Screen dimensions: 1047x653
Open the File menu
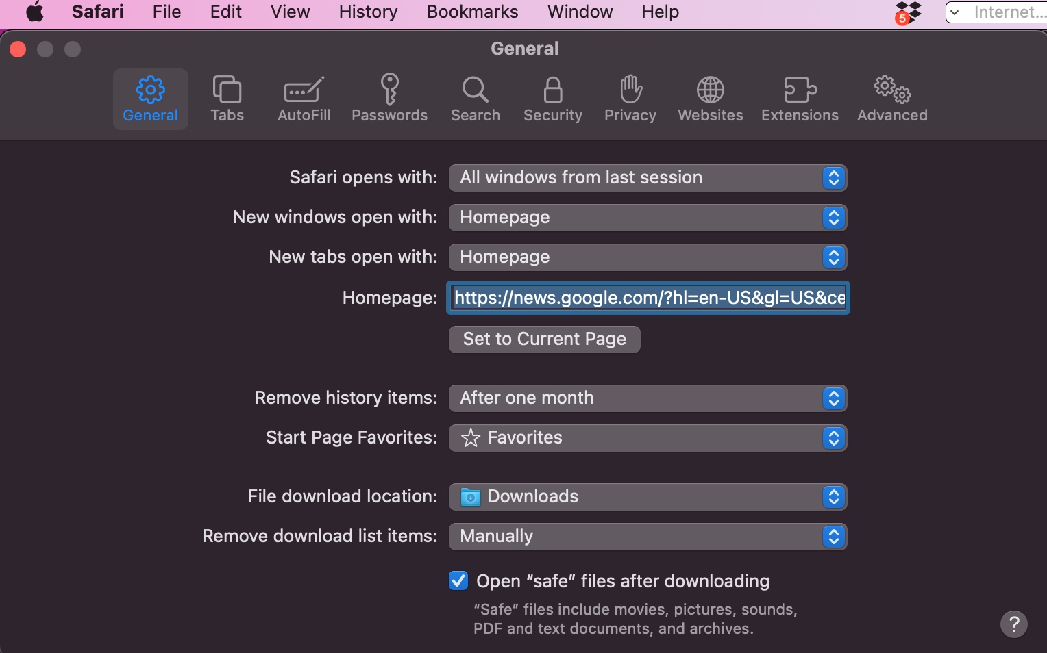tap(167, 12)
